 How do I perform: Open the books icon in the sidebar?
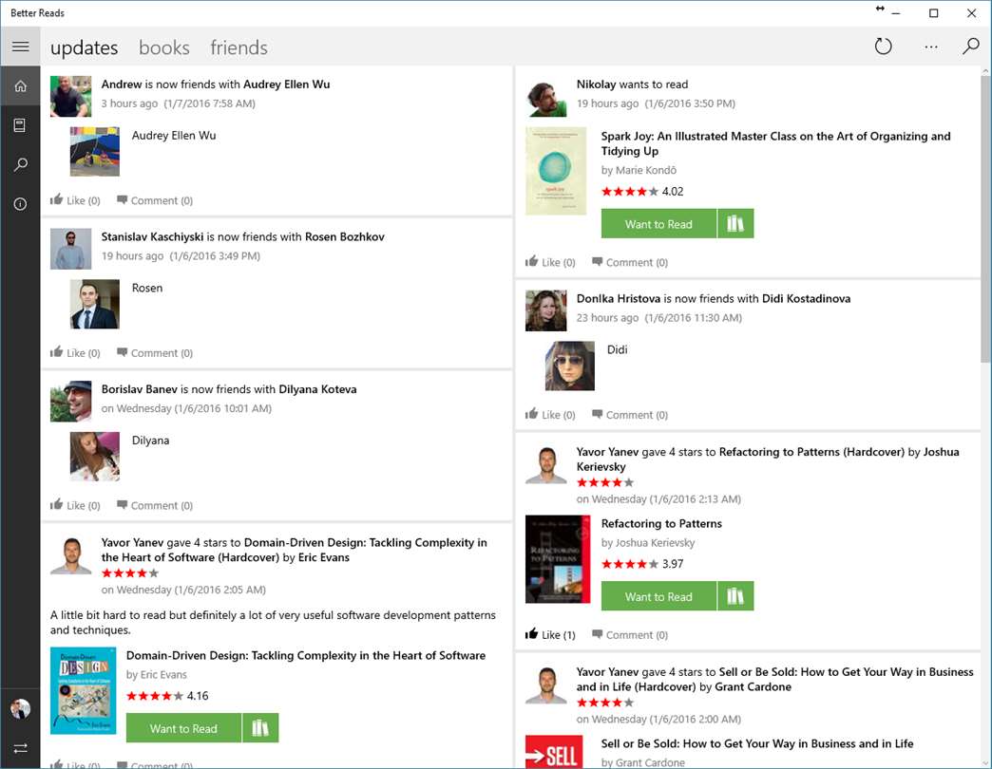(20, 125)
